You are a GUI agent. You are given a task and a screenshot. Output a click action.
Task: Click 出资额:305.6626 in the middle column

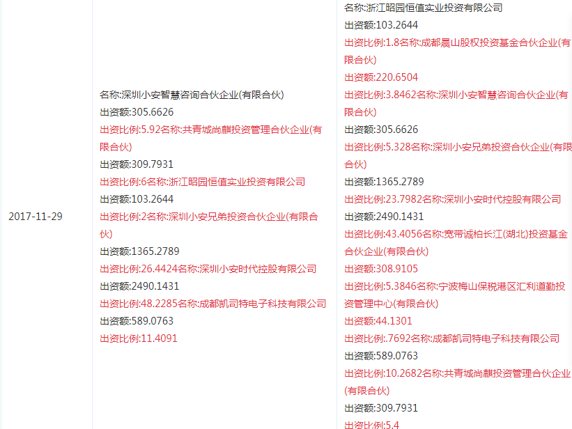137,112
